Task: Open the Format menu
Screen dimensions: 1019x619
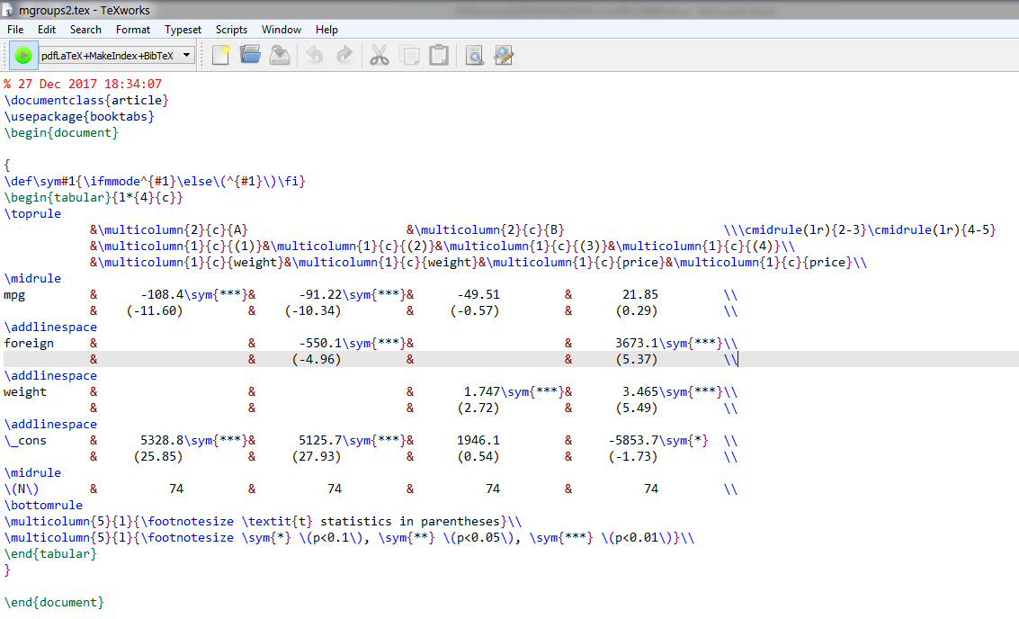Action: coord(132,29)
